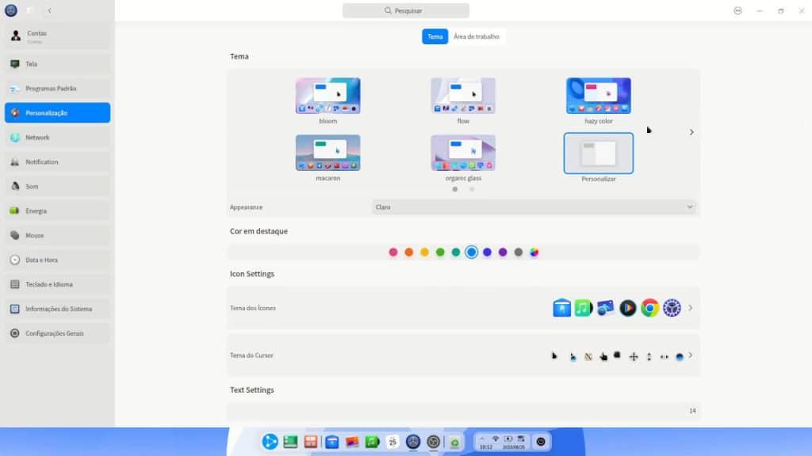Click the power button in the dock

(542, 442)
